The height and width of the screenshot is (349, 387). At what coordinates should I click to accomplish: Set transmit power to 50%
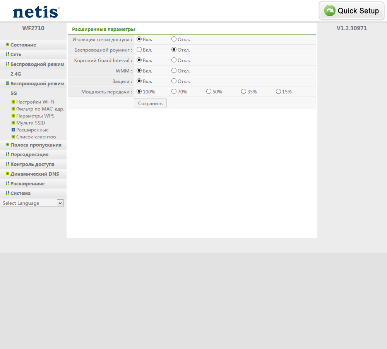[x=209, y=92]
